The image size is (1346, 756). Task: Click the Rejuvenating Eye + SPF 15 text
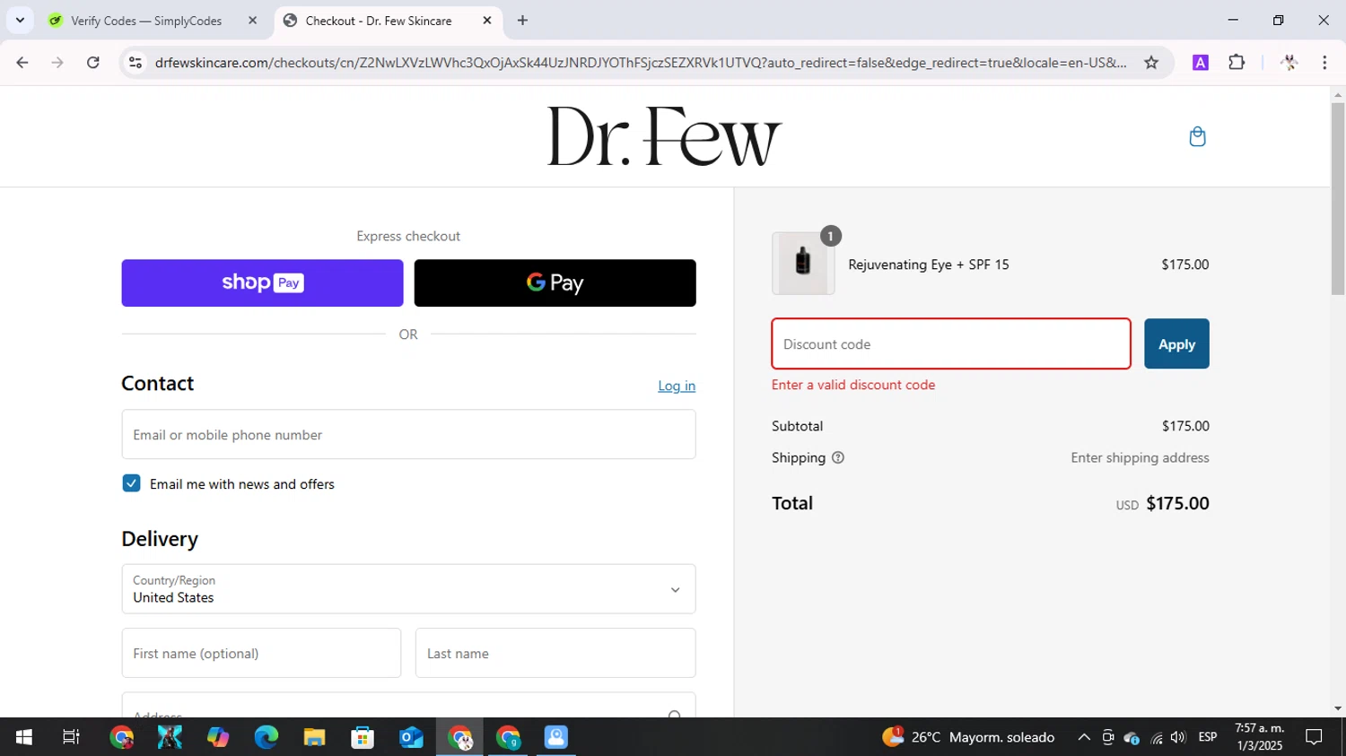pyautogui.click(x=929, y=265)
